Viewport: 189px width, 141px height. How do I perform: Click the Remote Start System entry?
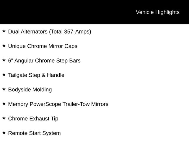pos(34,133)
